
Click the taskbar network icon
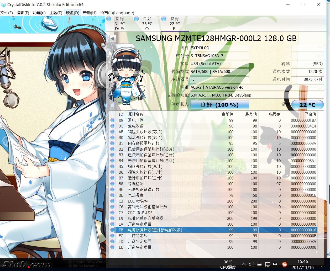268,264
